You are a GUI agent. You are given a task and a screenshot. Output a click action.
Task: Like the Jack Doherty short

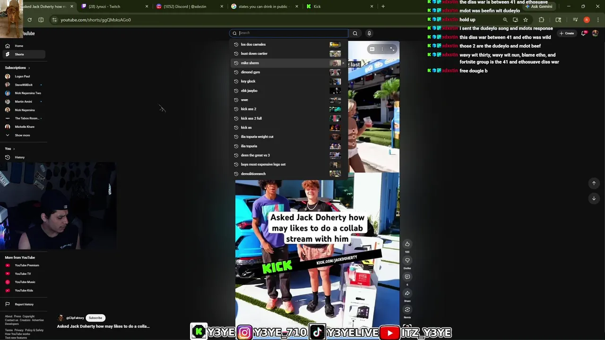tap(407, 244)
